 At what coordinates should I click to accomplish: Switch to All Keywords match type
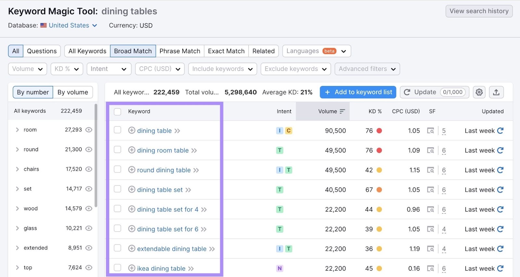87,51
